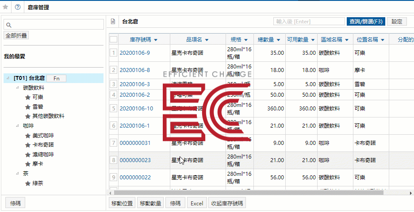
Task: Collapse the 咖啡 tree node
Action: (x=17, y=126)
